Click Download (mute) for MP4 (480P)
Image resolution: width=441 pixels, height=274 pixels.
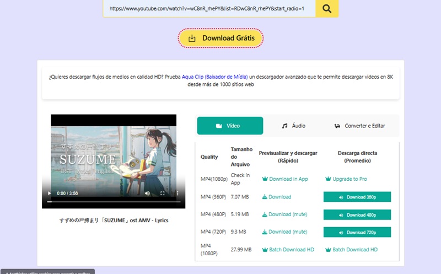[284, 214]
